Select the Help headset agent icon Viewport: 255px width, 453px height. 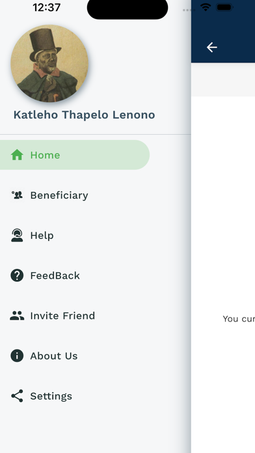pyautogui.click(x=17, y=236)
